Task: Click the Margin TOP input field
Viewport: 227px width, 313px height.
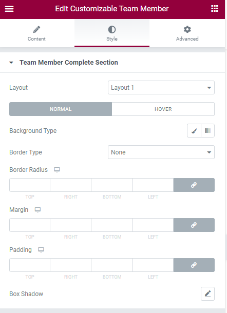Action: tap(30, 225)
